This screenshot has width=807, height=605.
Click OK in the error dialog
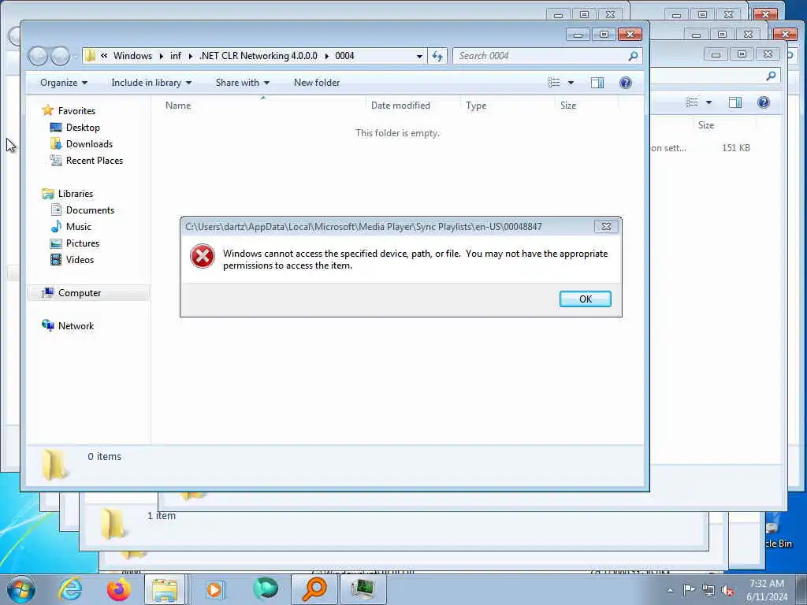point(586,299)
